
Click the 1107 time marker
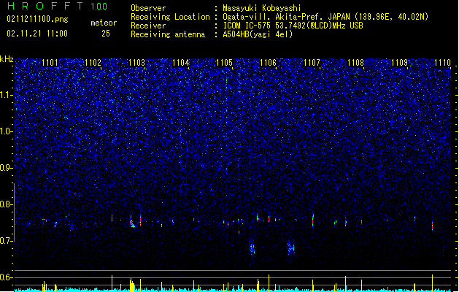pos(312,62)
